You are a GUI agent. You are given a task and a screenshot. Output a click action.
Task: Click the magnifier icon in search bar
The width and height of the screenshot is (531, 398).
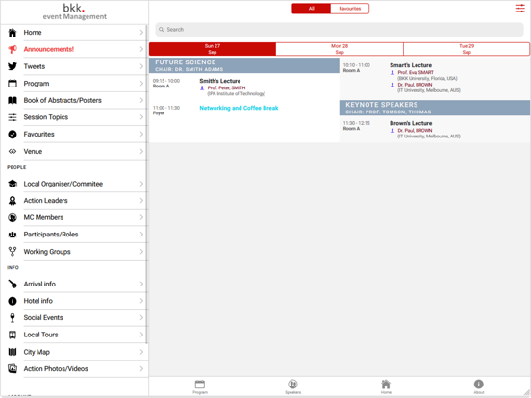(162, 30)
